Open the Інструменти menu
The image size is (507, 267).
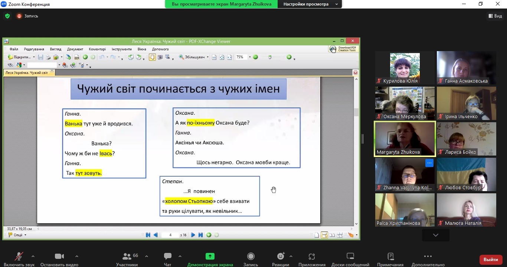[122, 49]
